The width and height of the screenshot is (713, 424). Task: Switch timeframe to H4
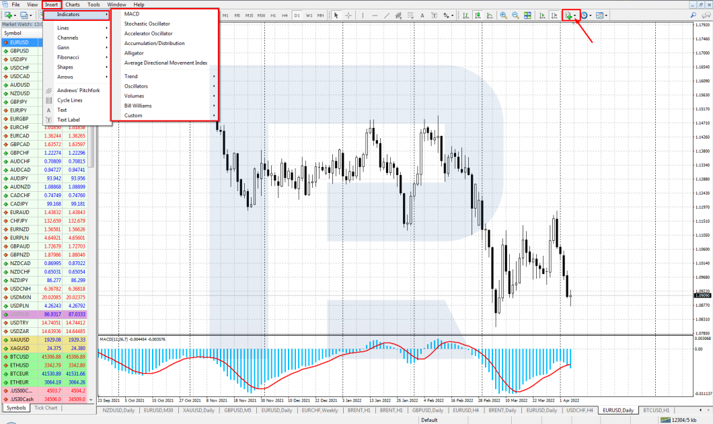coord(285,15)
